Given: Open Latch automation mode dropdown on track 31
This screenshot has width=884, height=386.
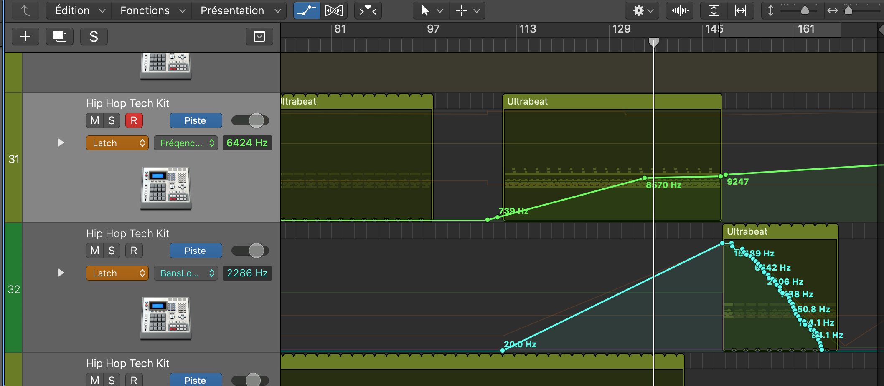Looking at the screenshot, I should [x=117, y=143].
